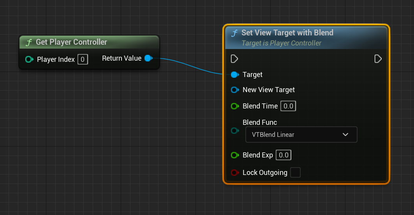
Task: Click the New View Target pin
Action: (x=234, y=90)
